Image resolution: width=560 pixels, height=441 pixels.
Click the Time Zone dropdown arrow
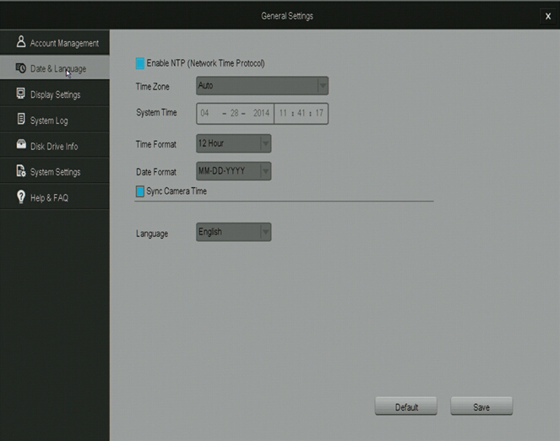pyautogui.click(x=323, y=85)
